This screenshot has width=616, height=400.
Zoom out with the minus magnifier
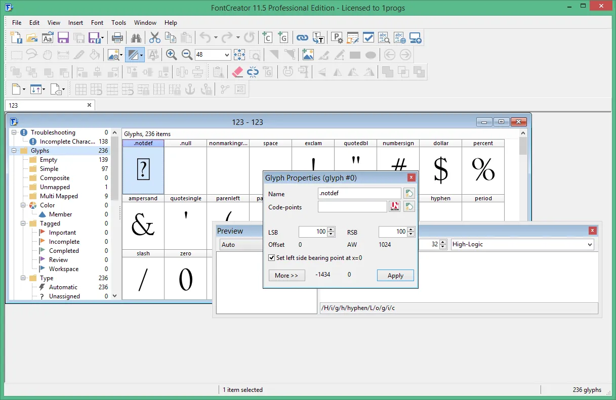[187, 55]
